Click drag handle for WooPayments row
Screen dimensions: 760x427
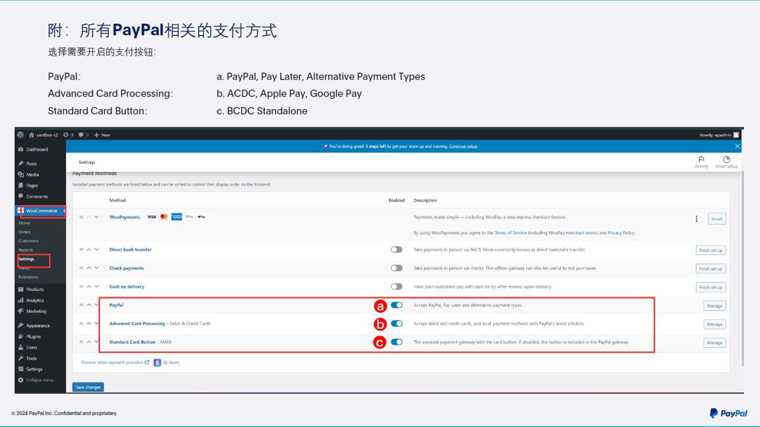81,217
